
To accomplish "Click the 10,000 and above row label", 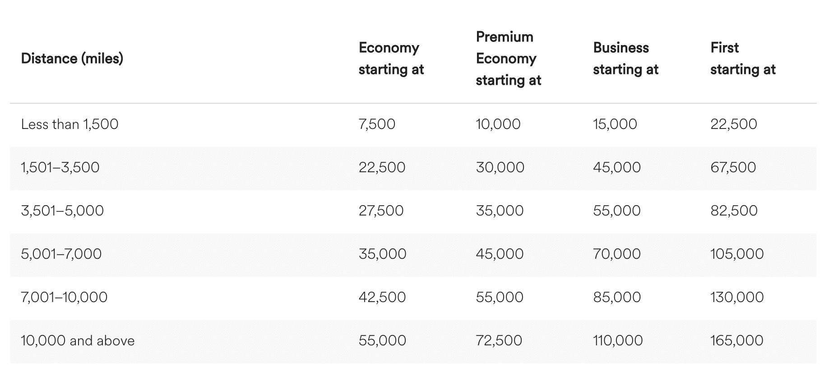I will coord(78,341).
